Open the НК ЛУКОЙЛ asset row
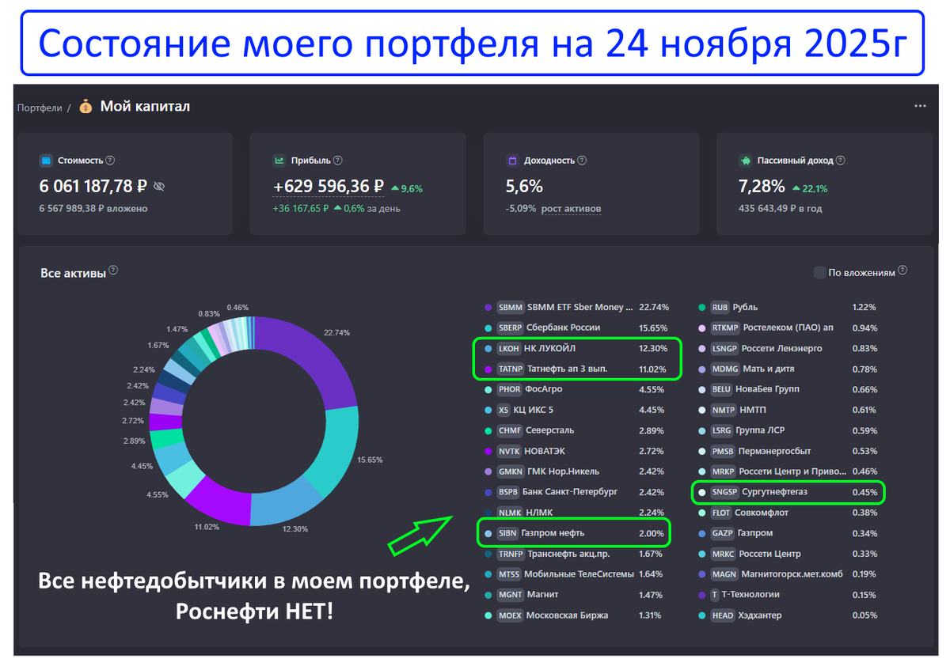 [x=575, y=348]
